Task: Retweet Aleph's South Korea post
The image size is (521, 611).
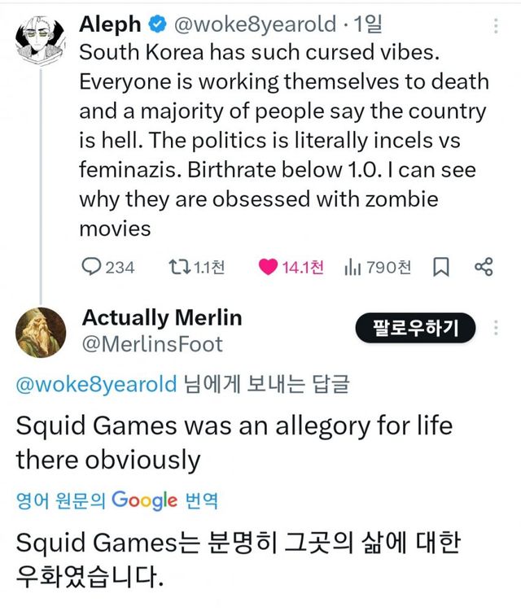Action: coord(177,267)
